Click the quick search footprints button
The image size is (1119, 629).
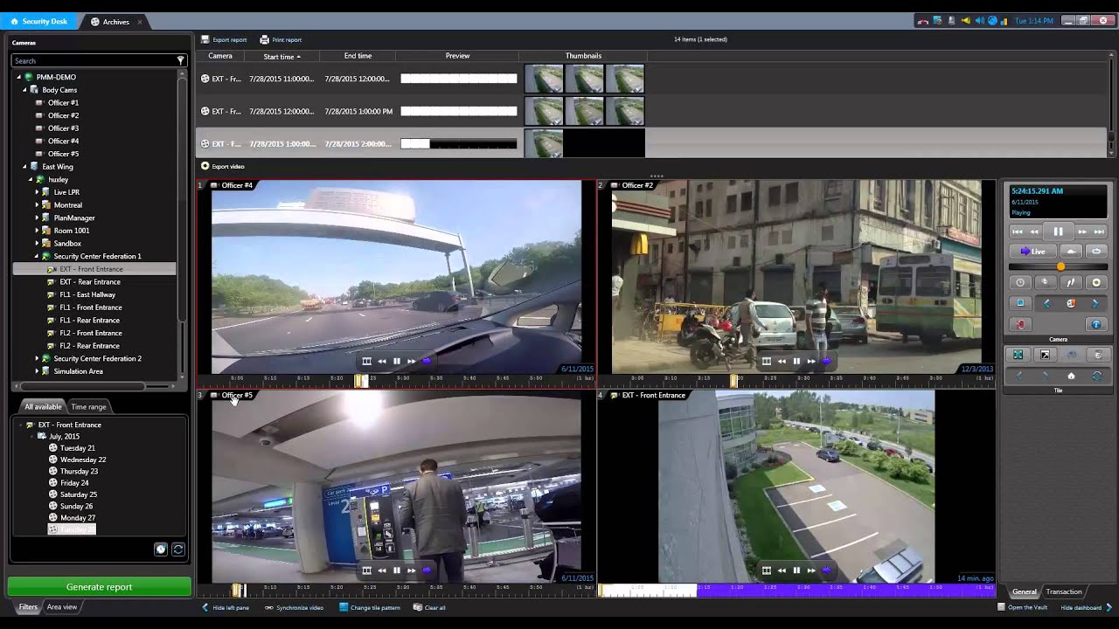pyautogui.click(x=1071, y=282)
